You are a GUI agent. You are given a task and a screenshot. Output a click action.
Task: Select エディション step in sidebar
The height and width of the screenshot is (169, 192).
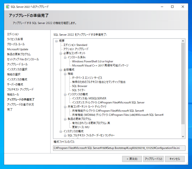point(13,34)
